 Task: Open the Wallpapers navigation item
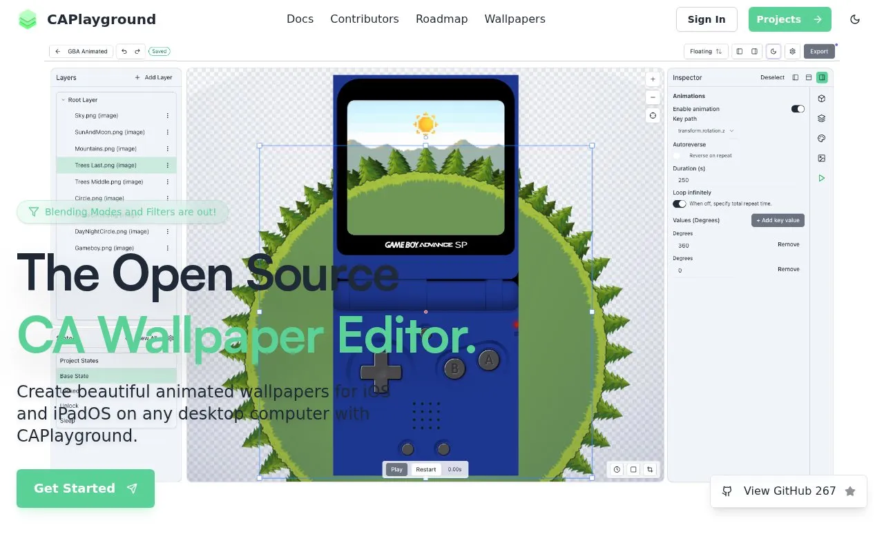[515, 19]
